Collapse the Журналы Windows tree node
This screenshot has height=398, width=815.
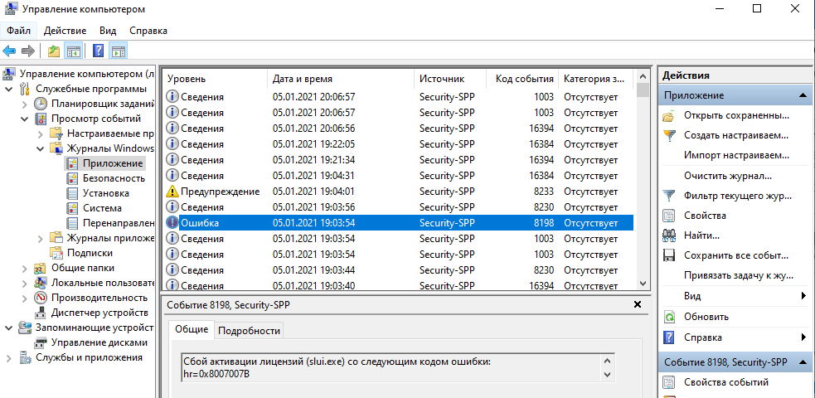(40, 148)
